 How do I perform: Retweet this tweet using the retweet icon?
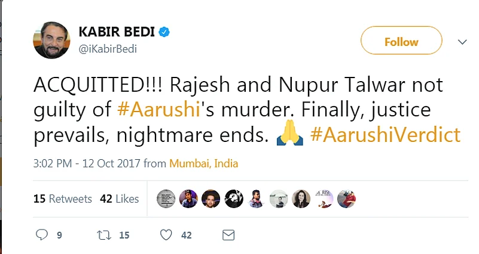click(x=103, y=235)
